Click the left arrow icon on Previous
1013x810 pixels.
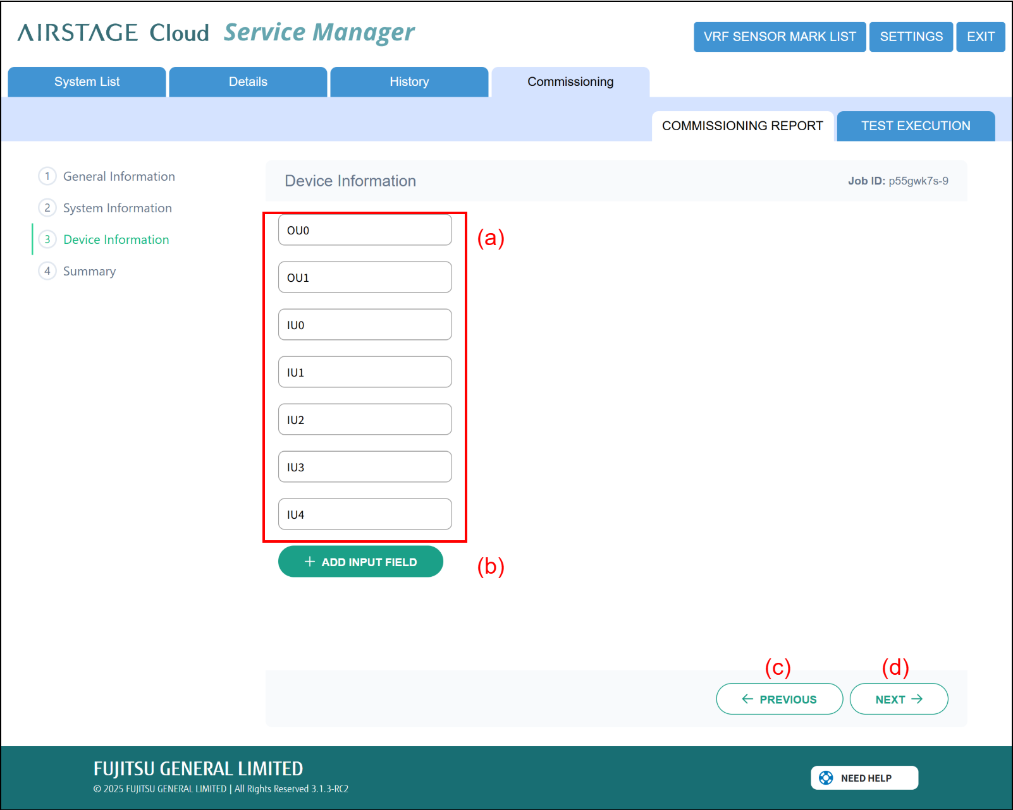pos(747,699)
